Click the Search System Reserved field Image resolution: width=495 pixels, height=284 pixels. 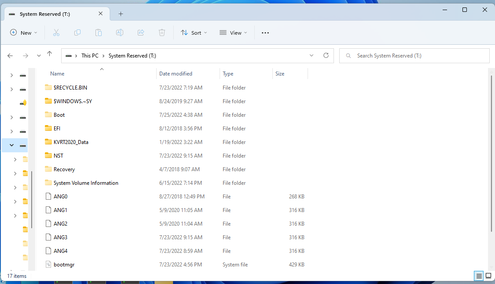pos(414,56)
